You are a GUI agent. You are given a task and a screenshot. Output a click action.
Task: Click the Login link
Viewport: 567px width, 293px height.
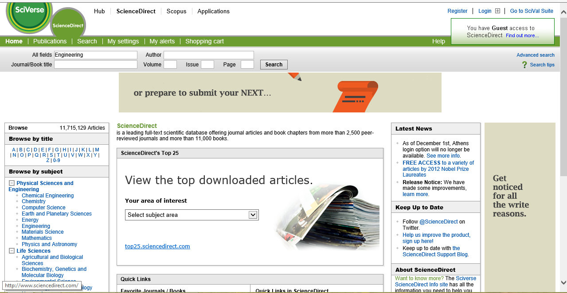point(485,11)
